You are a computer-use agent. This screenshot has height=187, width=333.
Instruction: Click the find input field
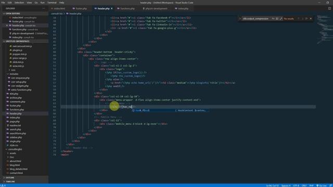point(257,19)
